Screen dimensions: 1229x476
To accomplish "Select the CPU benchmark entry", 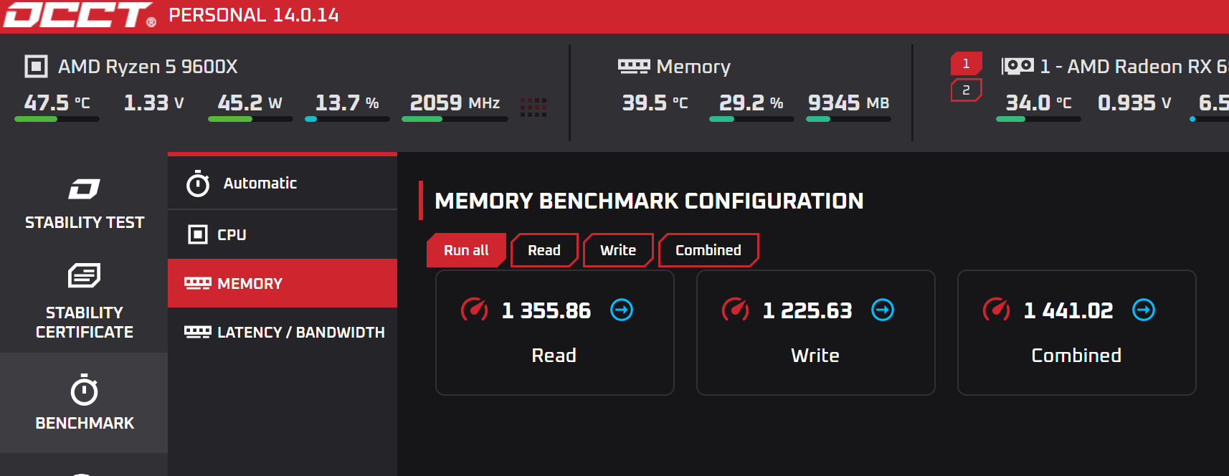I will coord(283,234).
